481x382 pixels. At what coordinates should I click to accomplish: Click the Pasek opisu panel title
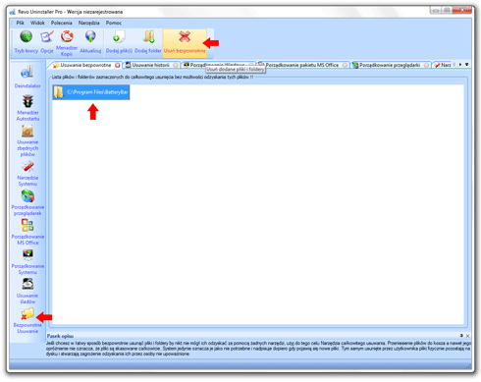point(60,336)
